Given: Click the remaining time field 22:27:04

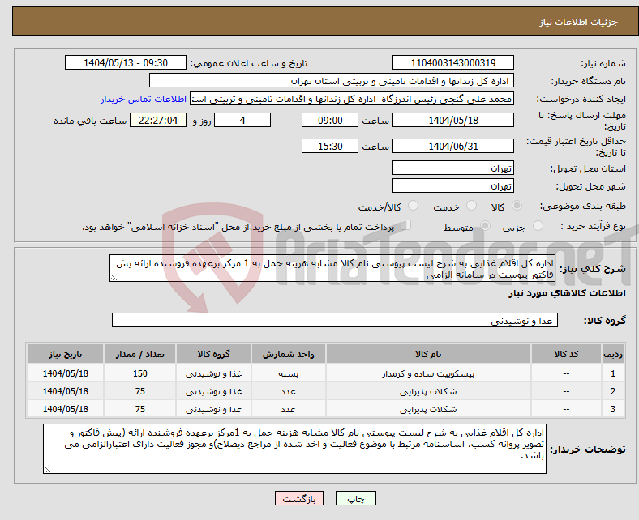Looking at the screenshot, I should coord(158,121).
